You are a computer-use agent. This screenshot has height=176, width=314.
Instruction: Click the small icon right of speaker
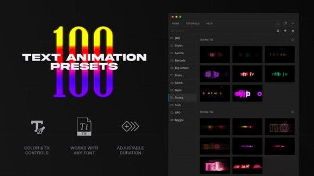[x=293, y=31]
